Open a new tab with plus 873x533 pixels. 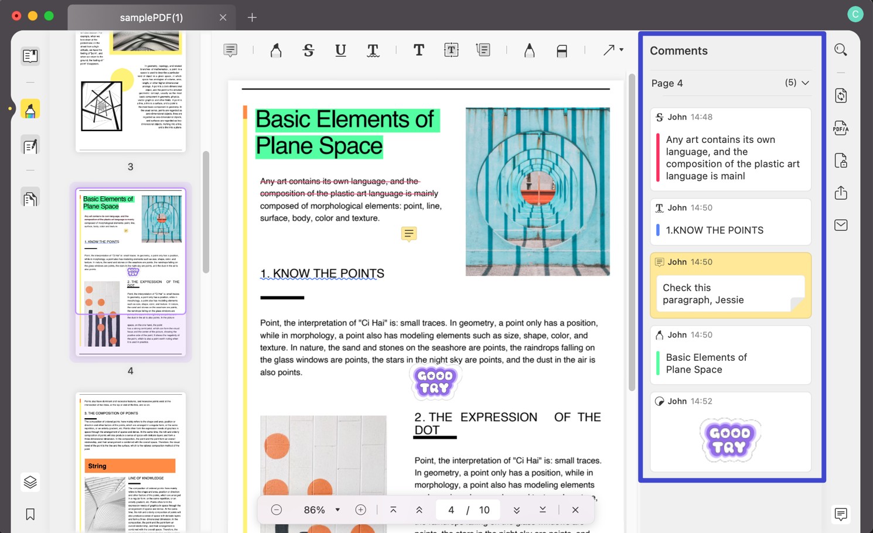coord(252,18)
